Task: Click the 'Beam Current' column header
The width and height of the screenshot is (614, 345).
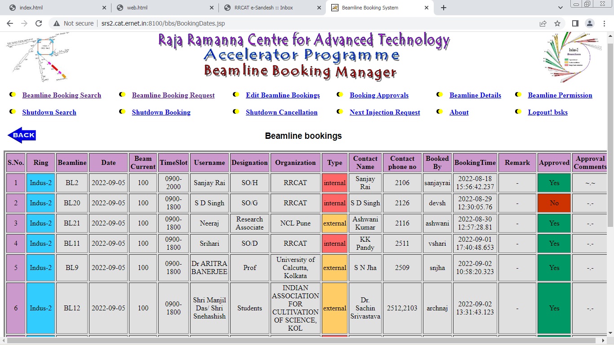Action: pos(143,163)
